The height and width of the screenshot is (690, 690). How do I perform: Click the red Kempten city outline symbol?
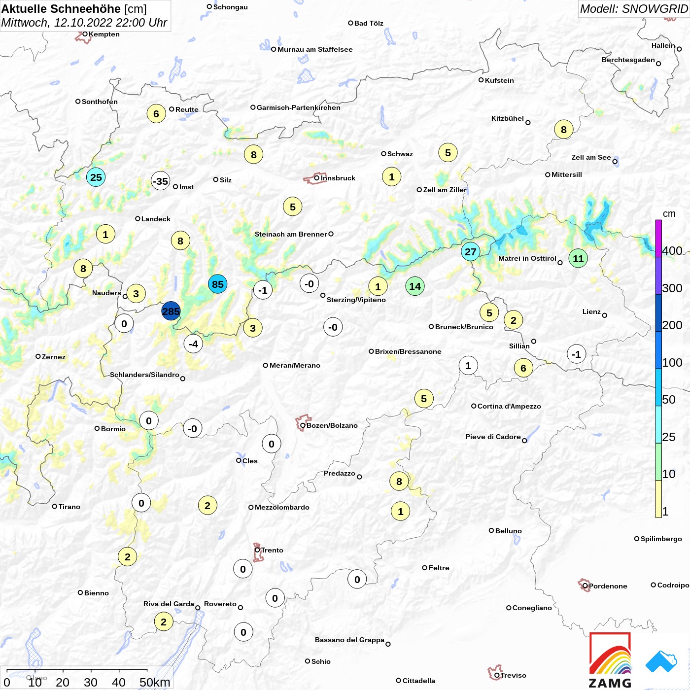83,36
